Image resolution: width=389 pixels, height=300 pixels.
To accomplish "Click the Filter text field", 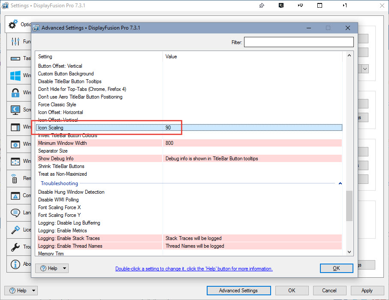I will click(x=299, y=42).
